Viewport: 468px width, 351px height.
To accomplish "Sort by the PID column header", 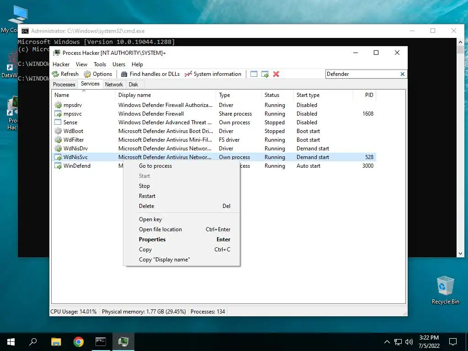I will click(364, 95).
